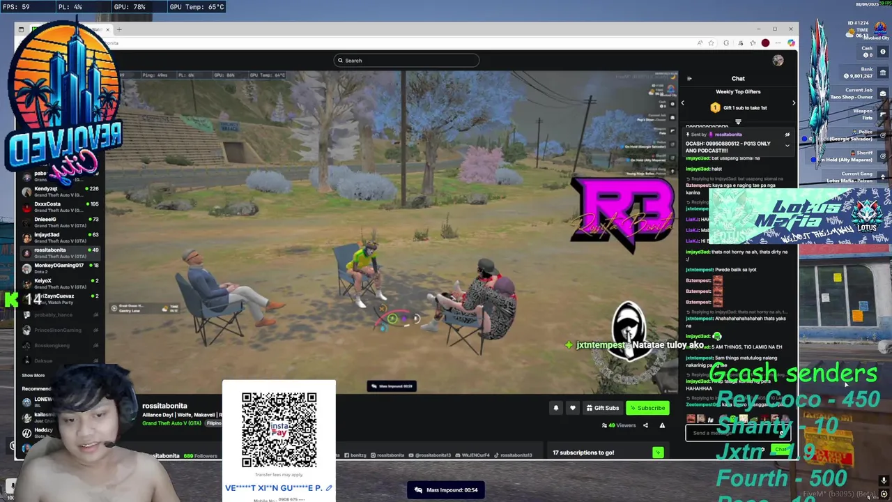Image resolution: width=892 pixels, height=502 pixels.
Task: Click the edit pencil next to the InstaPay name
Action: (329, 488)
